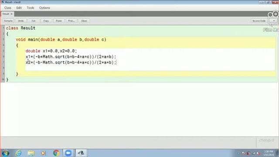This screenshot has width=279, height=157.
Task: Click the empty code line 8 in editor
Action: [x=150, y=68]
